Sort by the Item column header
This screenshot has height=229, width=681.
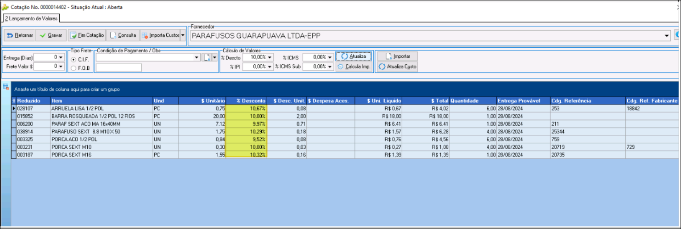point(101,101)
